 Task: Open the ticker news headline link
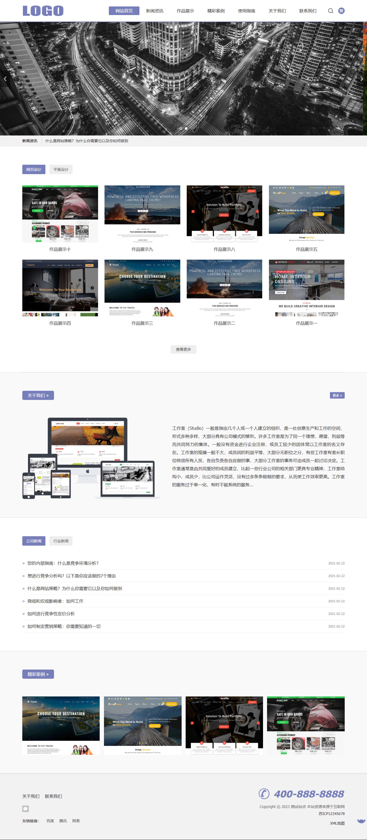coord(87,141)
